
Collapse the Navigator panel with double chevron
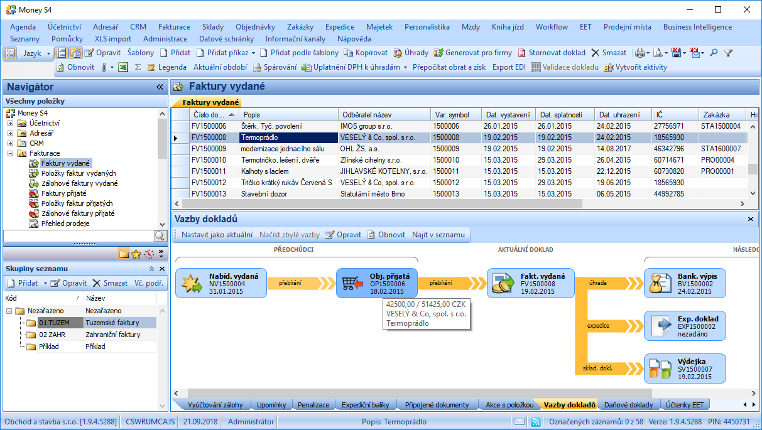(x=160, y=87)
